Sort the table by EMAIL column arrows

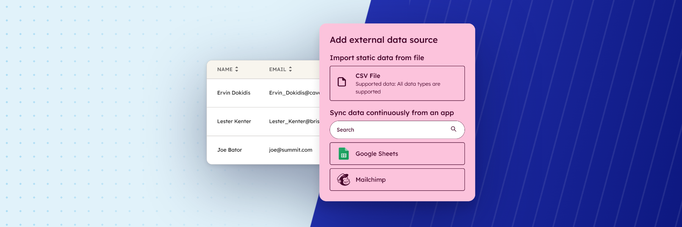pyautogui.click(x=290, y=69)
